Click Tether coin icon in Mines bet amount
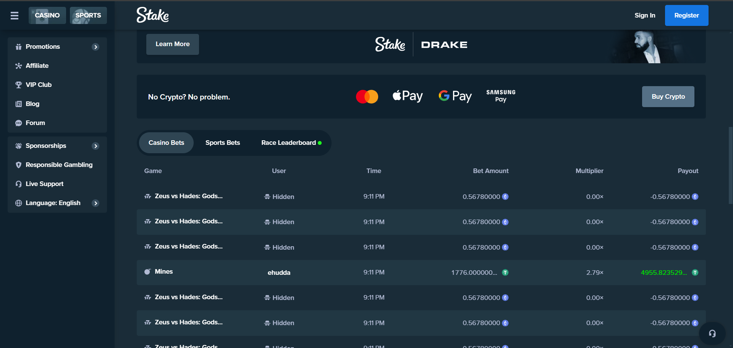This screenshot has height=348, width=733. pos(505,273)
